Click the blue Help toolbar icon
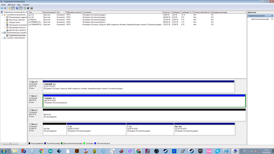 click(x=17, y=8)
